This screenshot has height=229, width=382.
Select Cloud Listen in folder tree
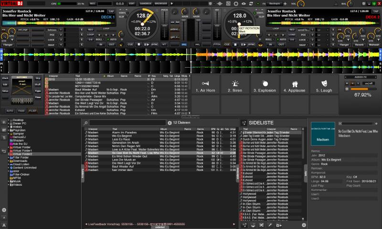(x=21, y=164)
